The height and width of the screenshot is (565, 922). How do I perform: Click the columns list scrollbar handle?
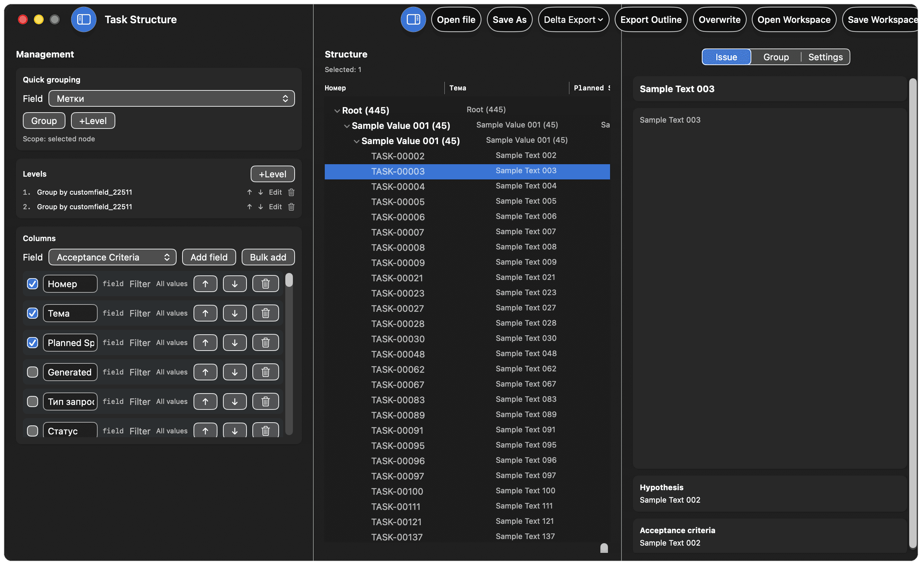[x=289, y=280]
